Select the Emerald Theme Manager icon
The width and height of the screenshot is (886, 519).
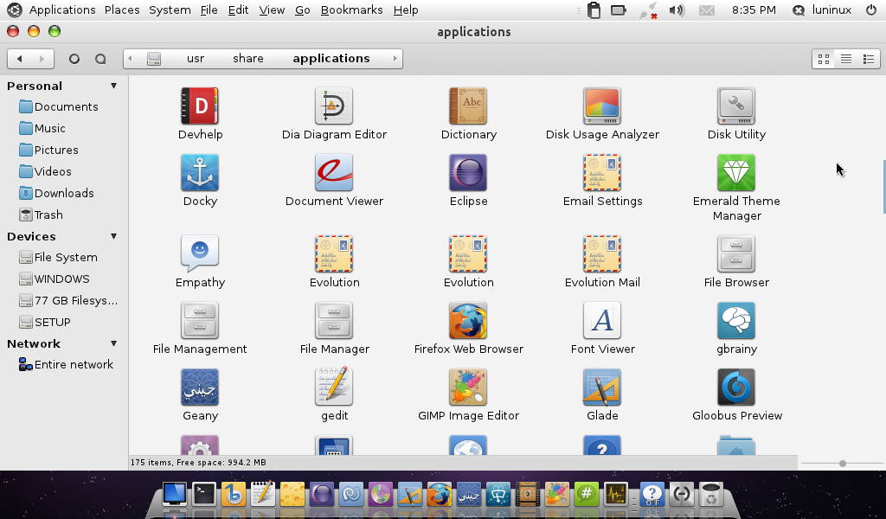tap(736, 173)
